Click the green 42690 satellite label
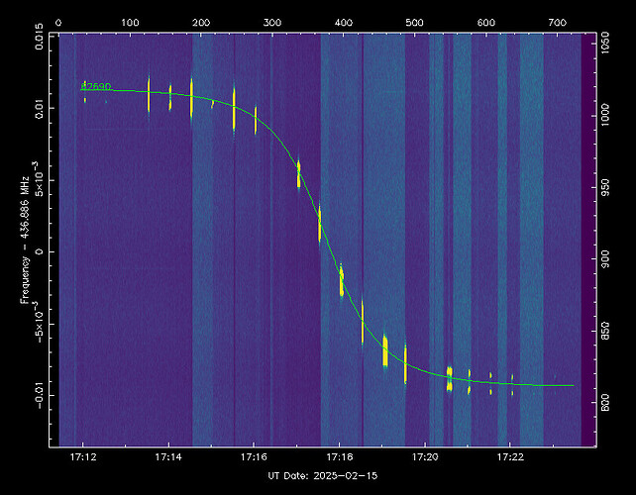This screenshot has width=636, height=495. click(x=96, y=87)
